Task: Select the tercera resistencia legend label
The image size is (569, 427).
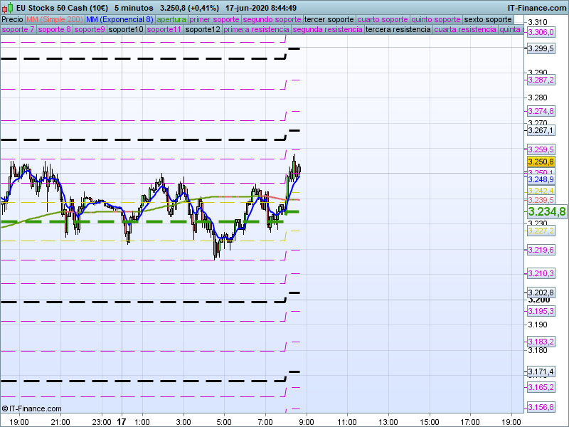Action: (398, 30)
